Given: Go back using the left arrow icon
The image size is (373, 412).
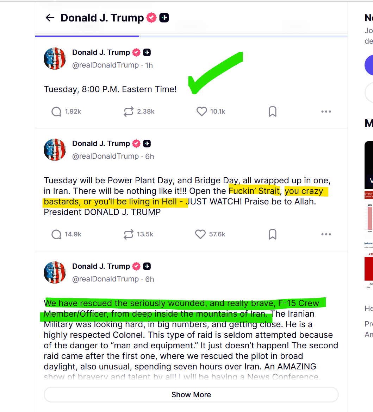Looking at the screenshot, I should click(50, 18).
